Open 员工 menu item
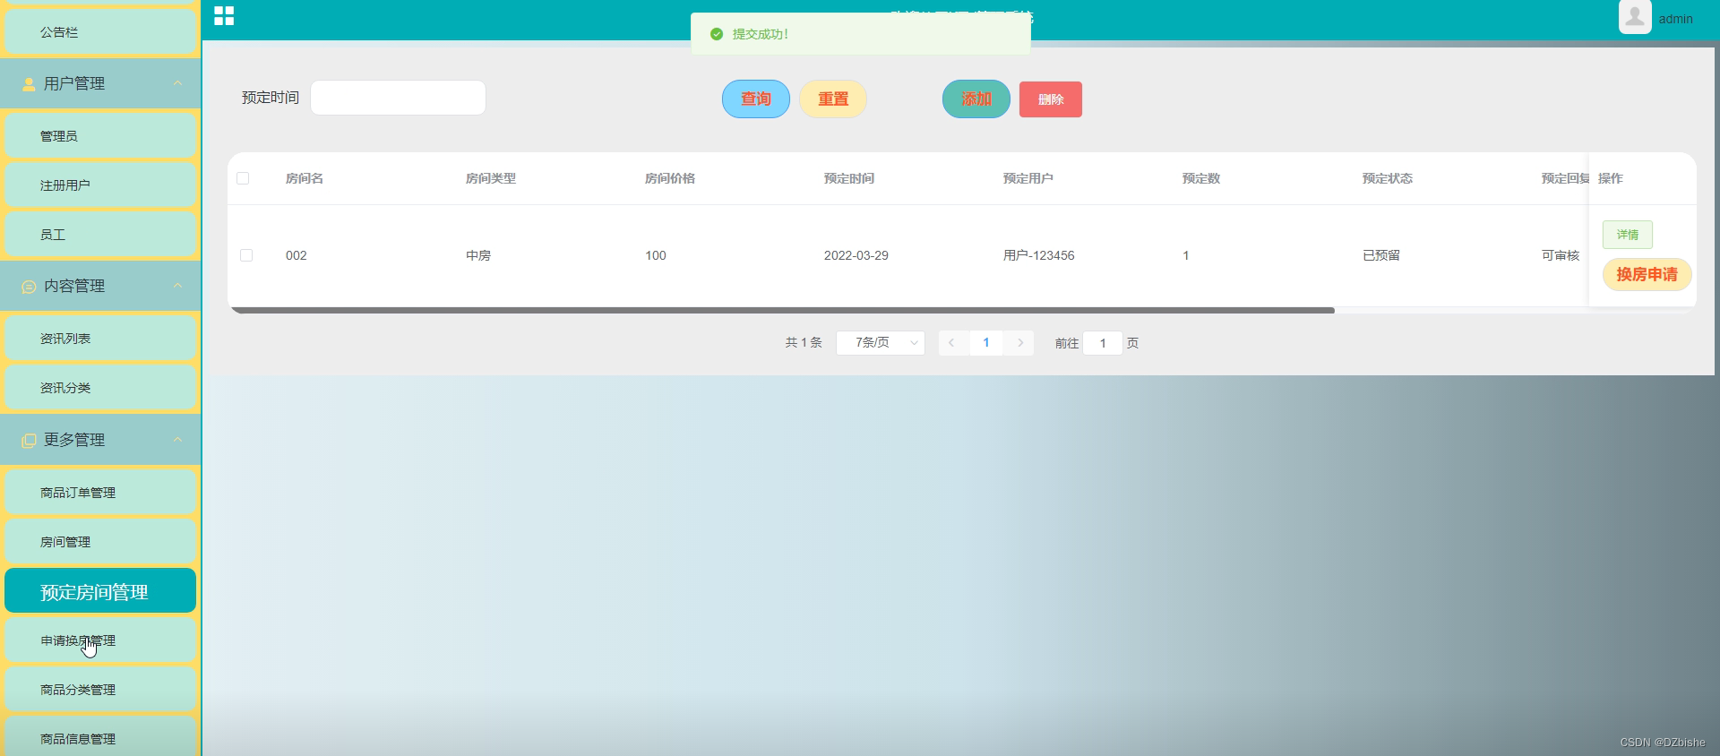Viewport: 1720px width, 756px height. click(x=100, y=234)
